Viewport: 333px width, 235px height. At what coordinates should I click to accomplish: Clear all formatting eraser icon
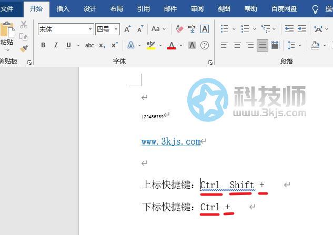[179, 29]
